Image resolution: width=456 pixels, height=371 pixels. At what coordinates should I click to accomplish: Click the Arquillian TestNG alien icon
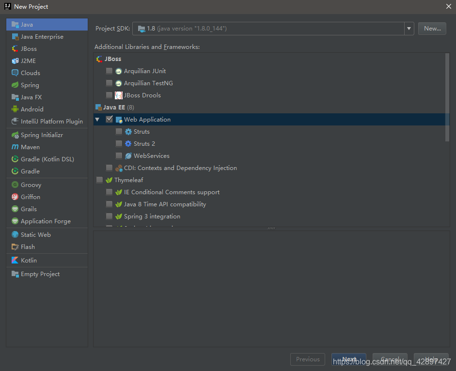[119, 83]
